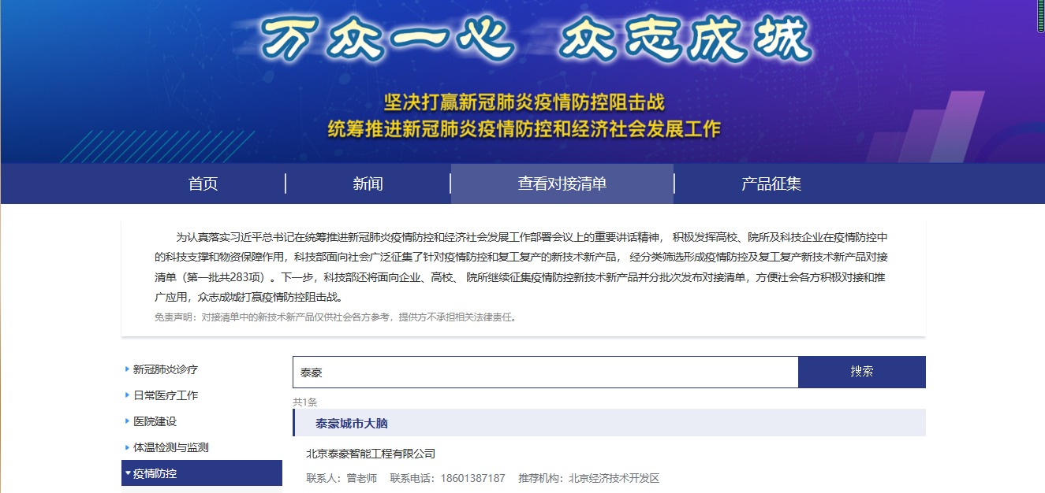Click the company name 北京泰豪智能工程有限公司
1045x493 pixels.
(370, 453)
